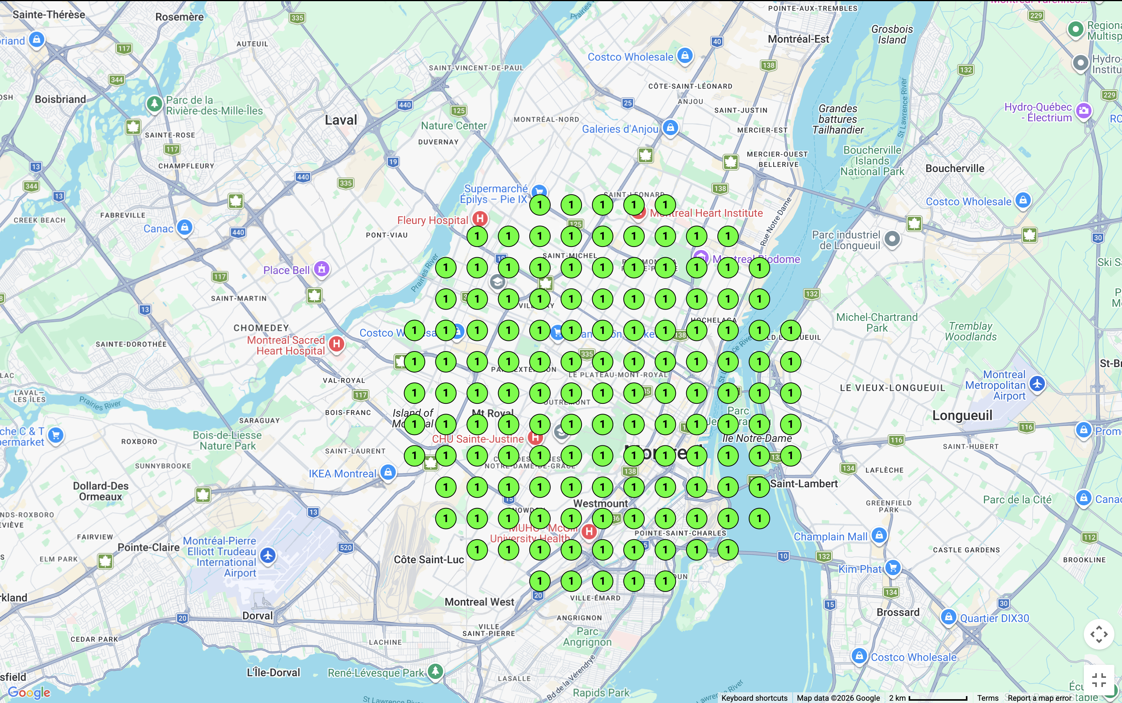
Task: Click the Map data ©2026 Google text
Action: [838, 698]
